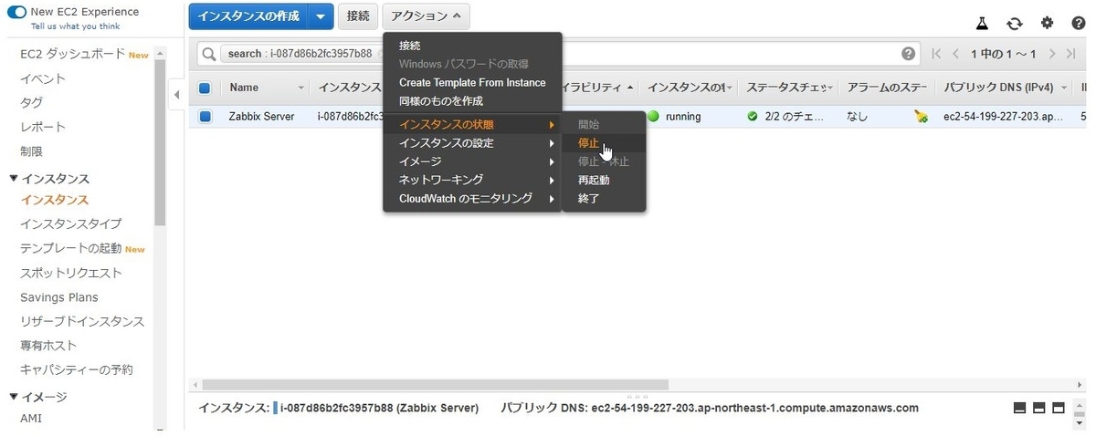Choose 同様のものを作成 menu item
The width and height of the screenshot is (1096, 436).
point(473,100)
